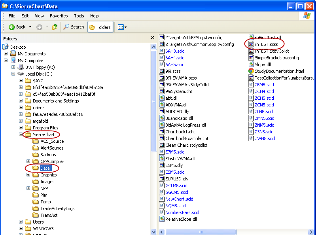316x235 pixels.
Task: Expand Program Files folder node
Action: tap(21, 127)
